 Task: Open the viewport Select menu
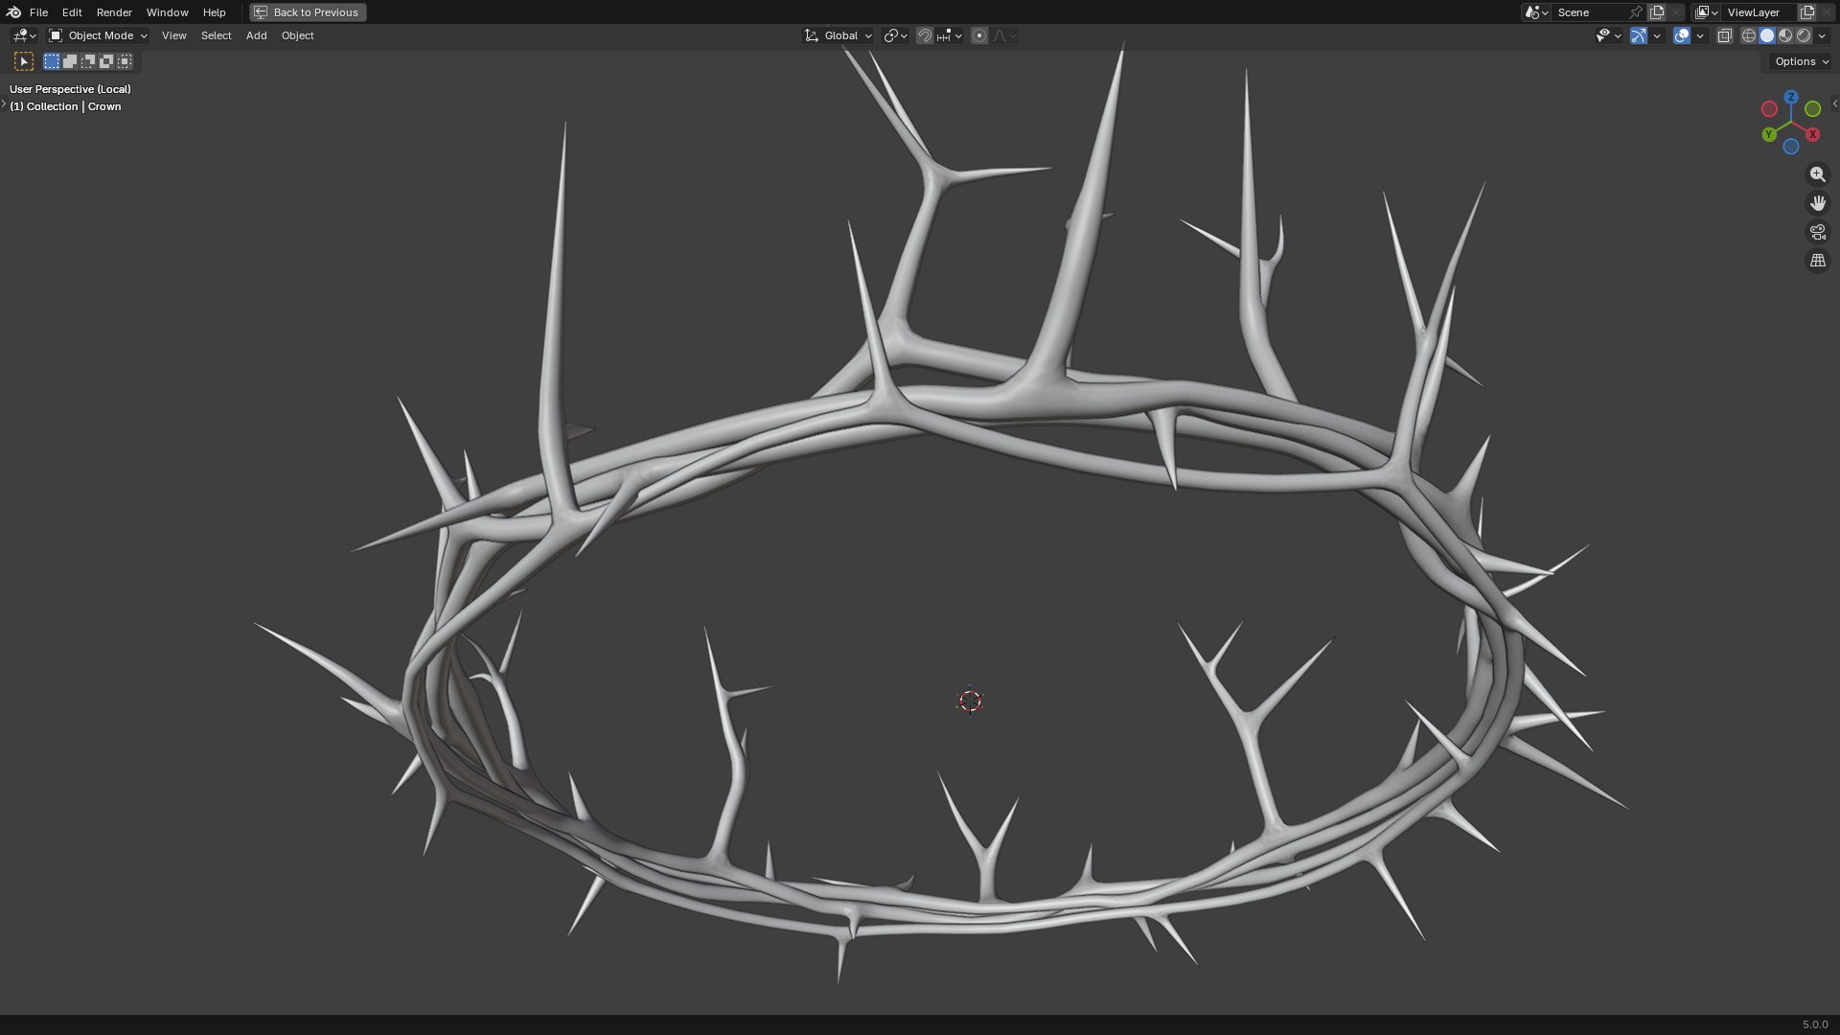[x=216, y=35]
